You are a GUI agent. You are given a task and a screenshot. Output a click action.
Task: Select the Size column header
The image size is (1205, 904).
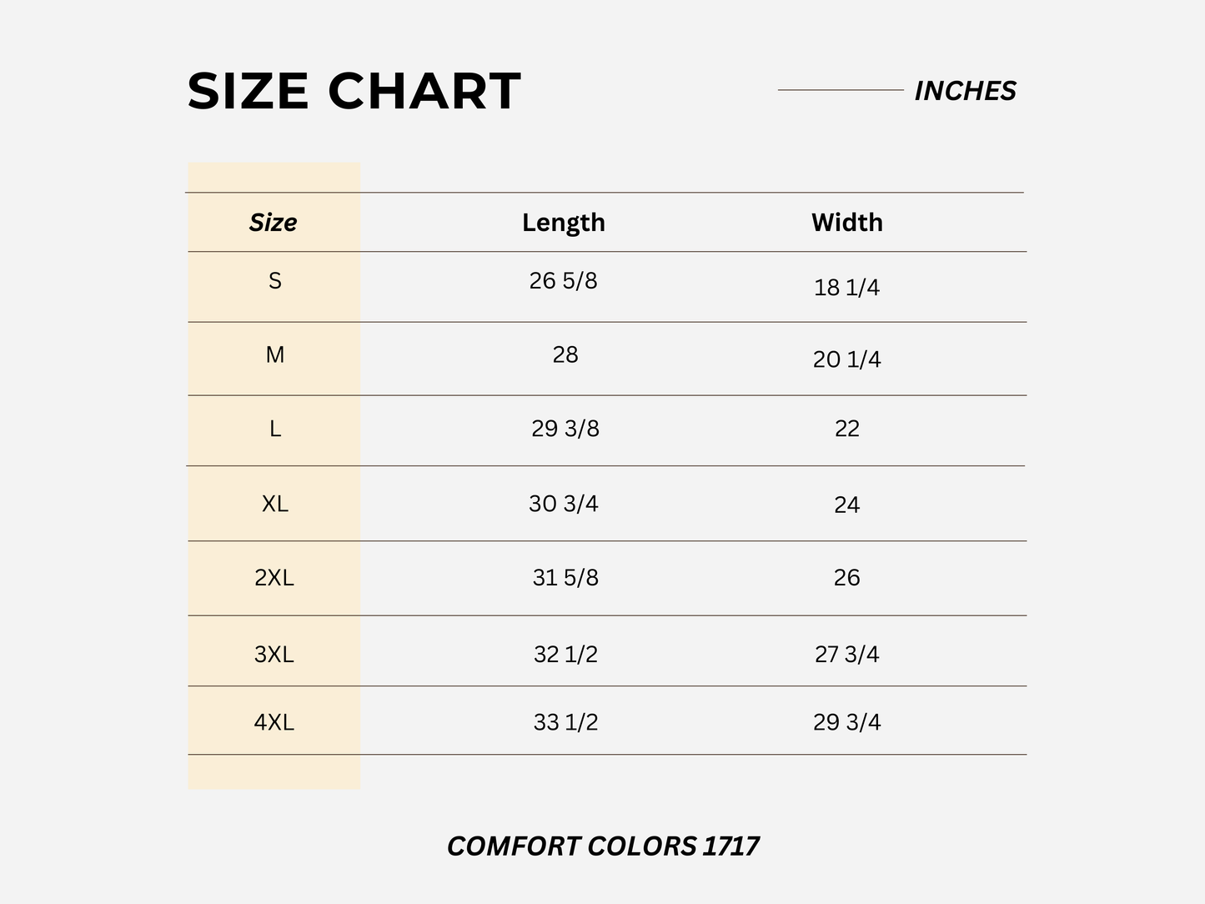(x=273, y=223)
